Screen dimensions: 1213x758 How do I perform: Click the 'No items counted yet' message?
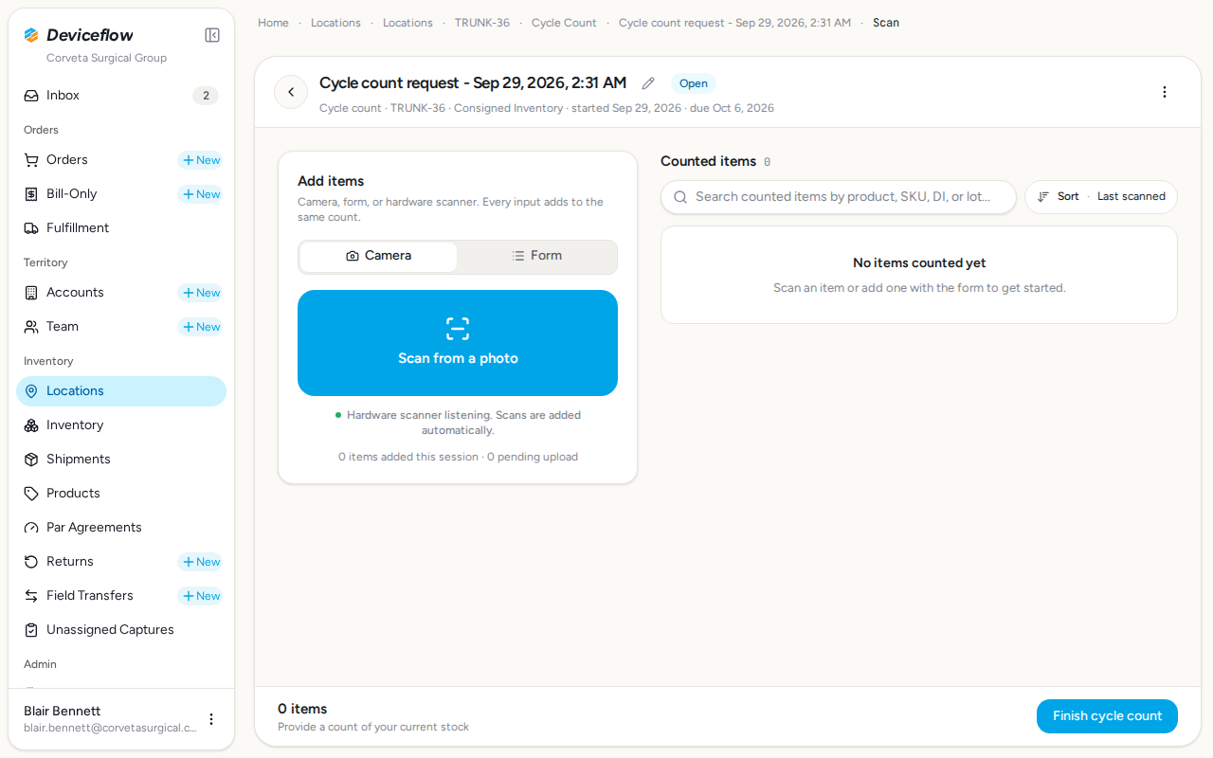tap(919, 263)
